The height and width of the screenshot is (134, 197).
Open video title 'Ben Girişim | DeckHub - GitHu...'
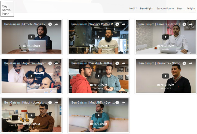click(x=93, y=63)
